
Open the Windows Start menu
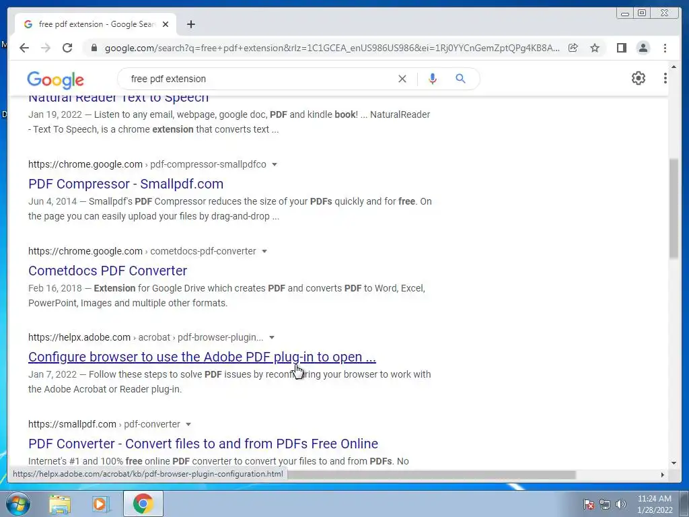(x=17, y=504)
